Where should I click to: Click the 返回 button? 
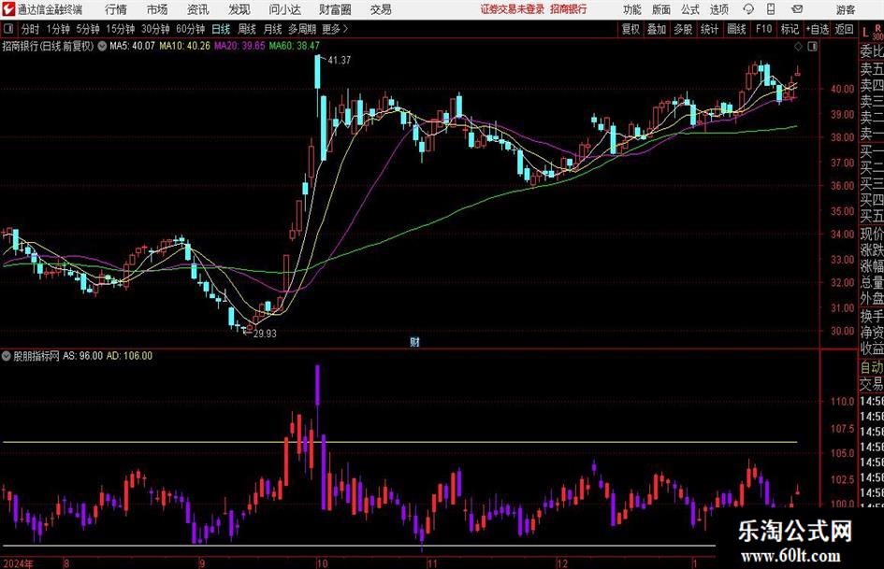tap(844, 29)
